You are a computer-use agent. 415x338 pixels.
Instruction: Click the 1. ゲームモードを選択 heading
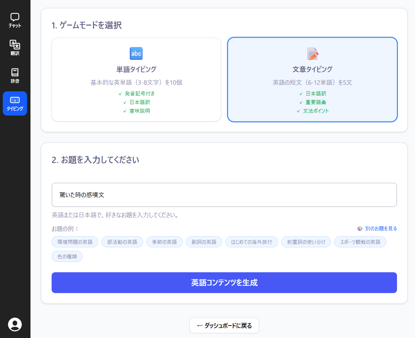(x=87, y=25)
